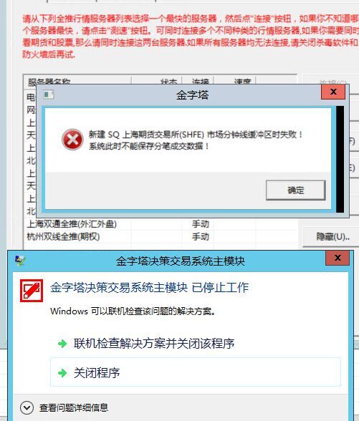This screenshot has width=359, height=421.
Task: Click the 确定 button in error dialog
Action: point(295,190)
